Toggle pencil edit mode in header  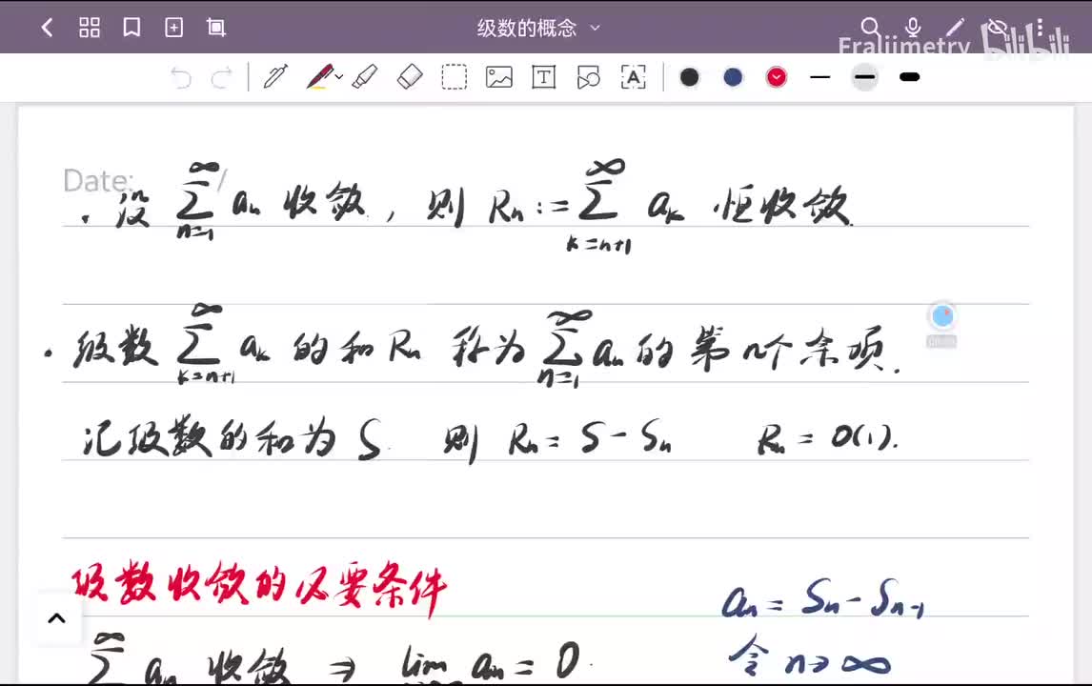tap(955, 28)
